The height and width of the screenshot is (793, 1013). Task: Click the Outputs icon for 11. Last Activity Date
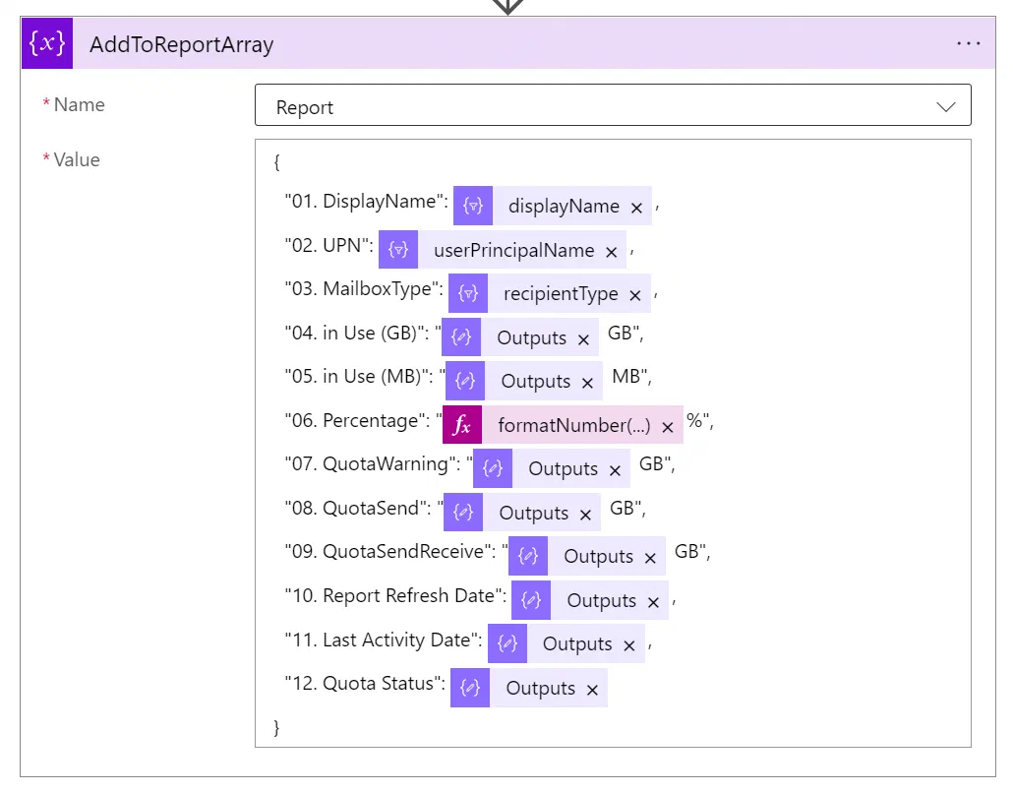pyautogui.click(x=507, y=643)
